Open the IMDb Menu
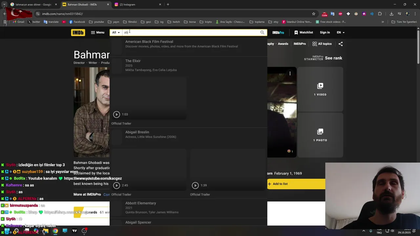Screen dimensions: 420x236 tap(98, 32)
